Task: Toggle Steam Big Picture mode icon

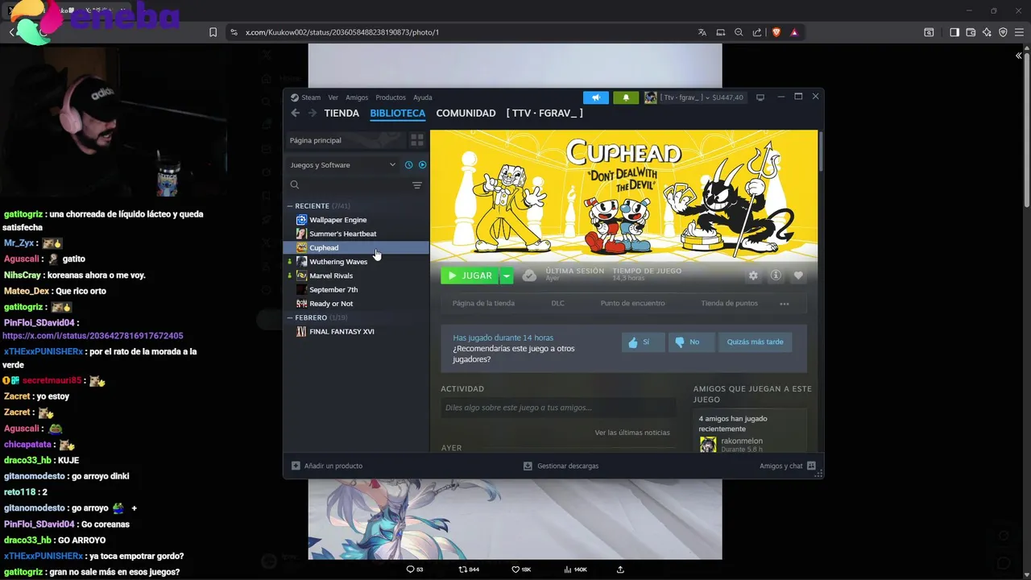Action: (x=760, y=97)
